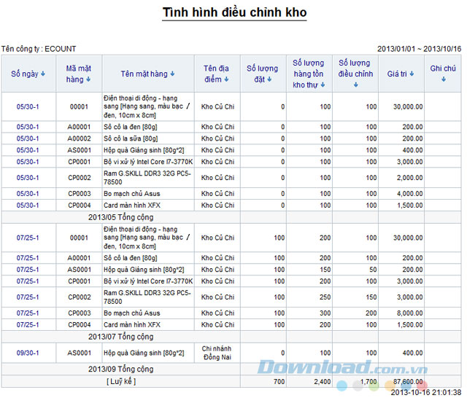The image size is (467, 403).
Task: Open 07/25-1 link for item A00001
Action: click(x=28, y=258)
